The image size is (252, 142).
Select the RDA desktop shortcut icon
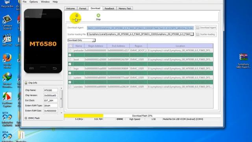[x=7, y=136]
